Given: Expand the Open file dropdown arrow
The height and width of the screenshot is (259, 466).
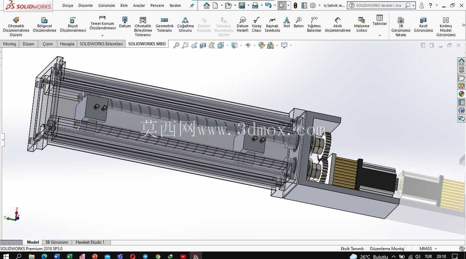Looking at the screenshot, I should [x=235, y=5].
